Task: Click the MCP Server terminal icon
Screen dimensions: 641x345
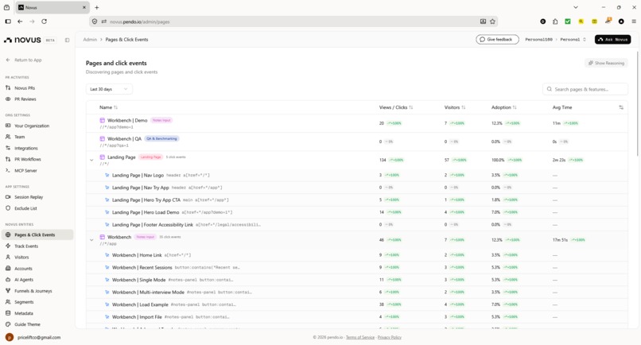Action: point(8,170)
